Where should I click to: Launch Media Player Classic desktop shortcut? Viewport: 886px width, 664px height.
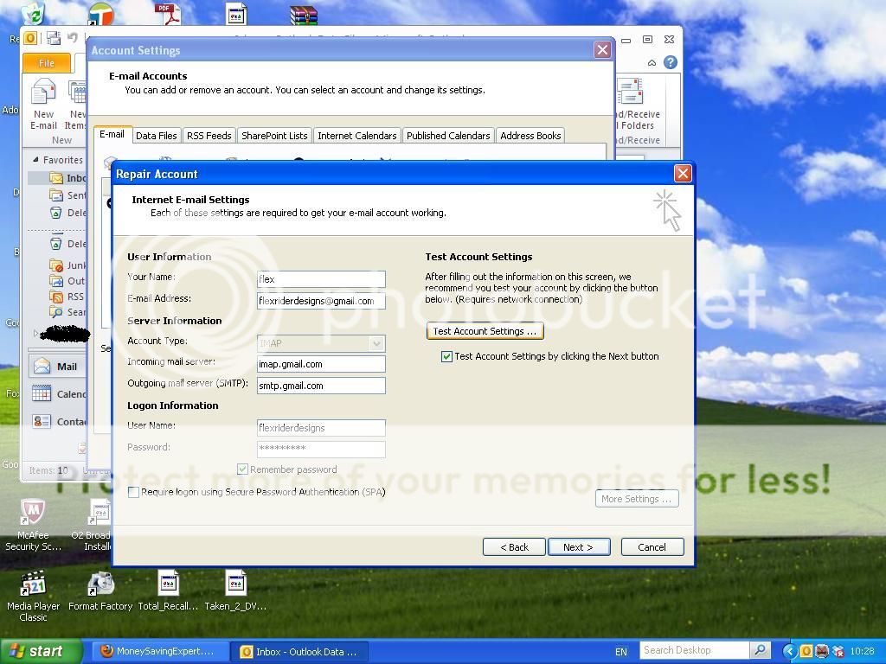tap(33, 585)
